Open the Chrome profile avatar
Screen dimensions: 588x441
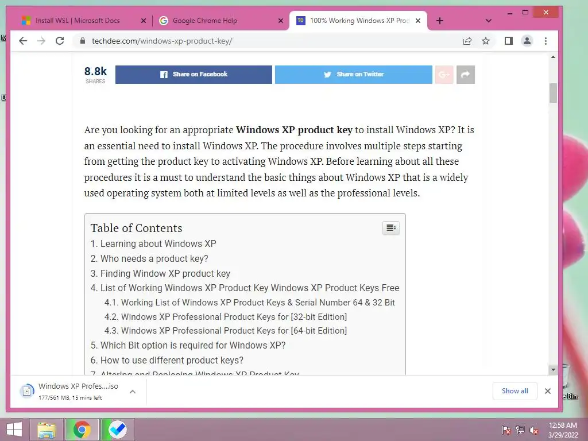[x=527, y=41]
